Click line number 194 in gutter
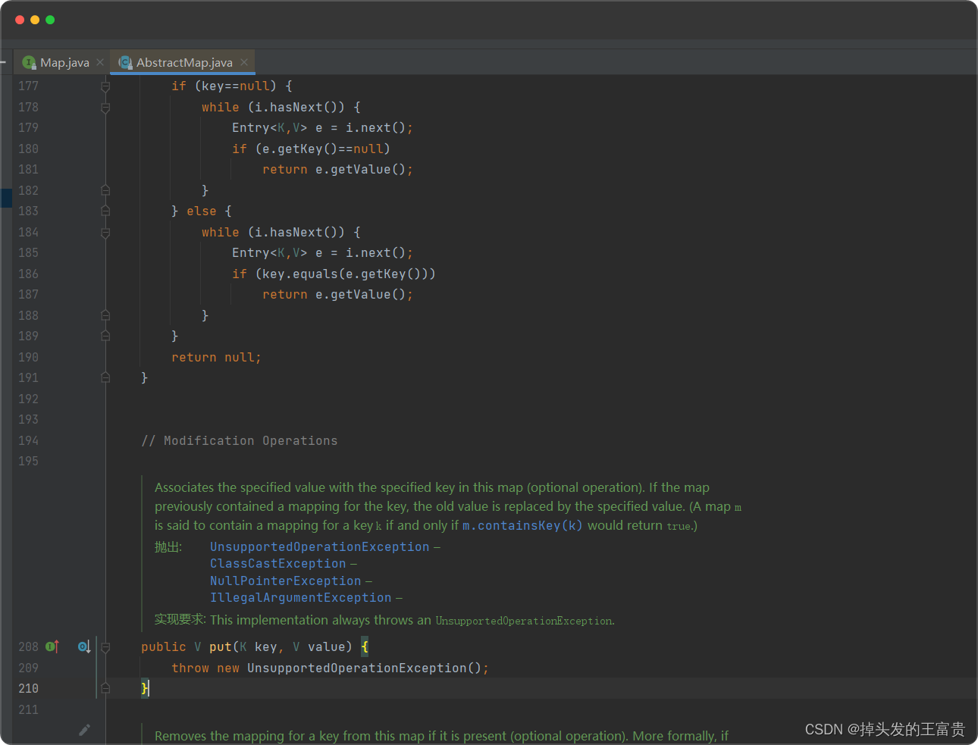 pos(28,440)
